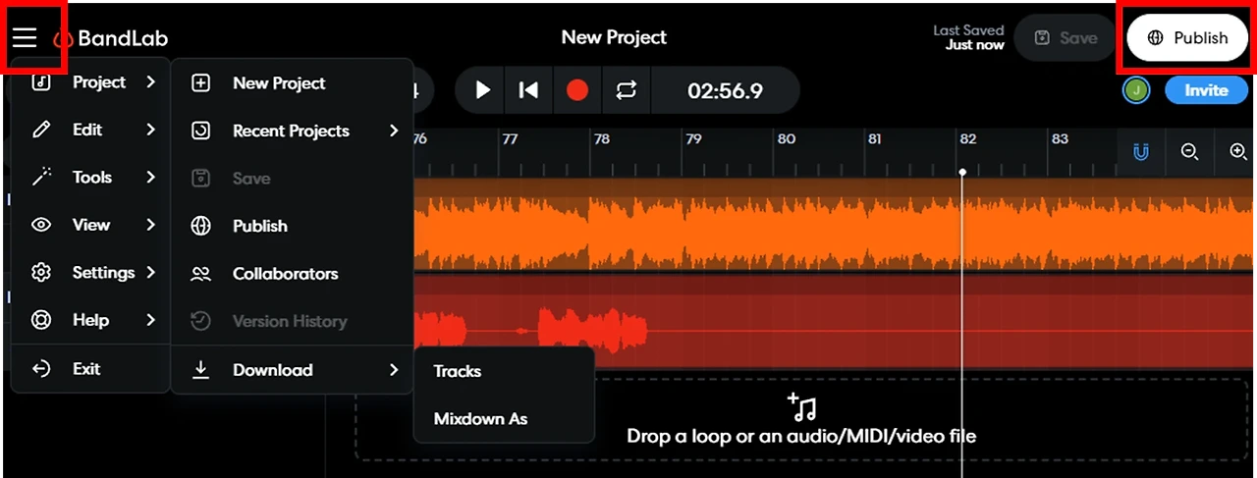Viewport: 1257px width, 478px height.
Task: Open the Help submenu
Action: [90, 320]
